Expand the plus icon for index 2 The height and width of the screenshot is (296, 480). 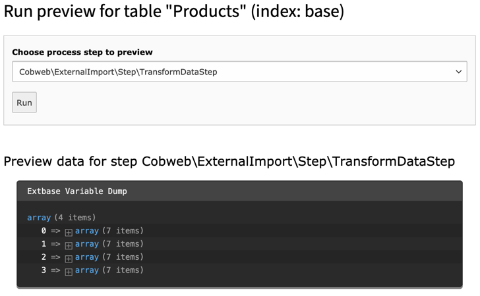pyautogui.click(x=69, y=259)
